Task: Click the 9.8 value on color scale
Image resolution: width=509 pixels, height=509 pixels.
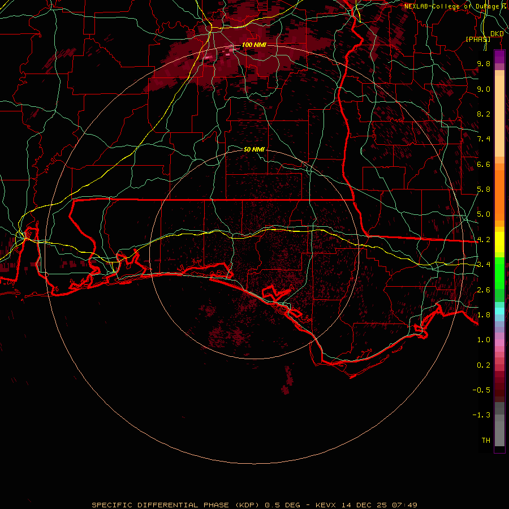Action: pyautogui.click(x=484, y=63)
